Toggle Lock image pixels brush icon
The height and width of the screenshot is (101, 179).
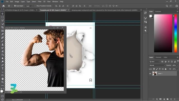point(157,69)
